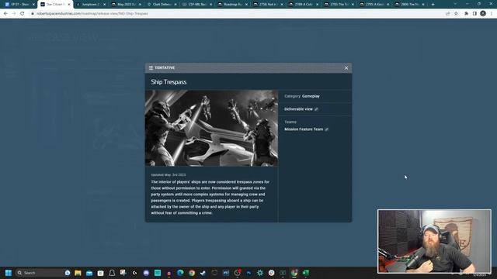Open the Tentative list menu icon
This screenshot has height=279, width=497.
151,67
